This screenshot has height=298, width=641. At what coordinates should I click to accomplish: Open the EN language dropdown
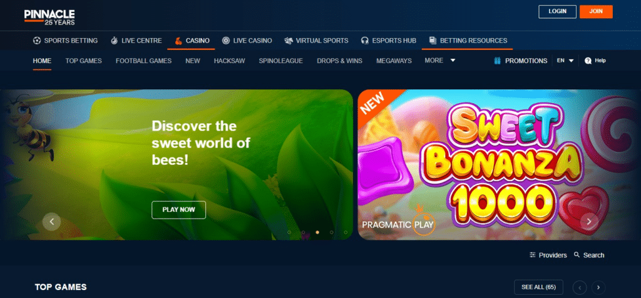[x=565, y=61]
